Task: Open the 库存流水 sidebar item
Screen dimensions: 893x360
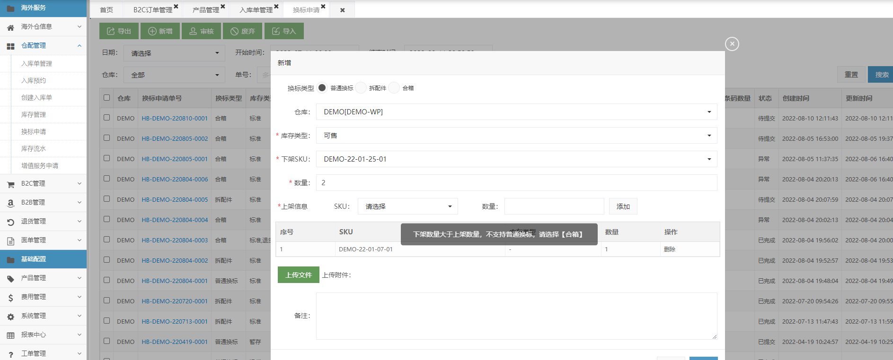Action: 34,149
